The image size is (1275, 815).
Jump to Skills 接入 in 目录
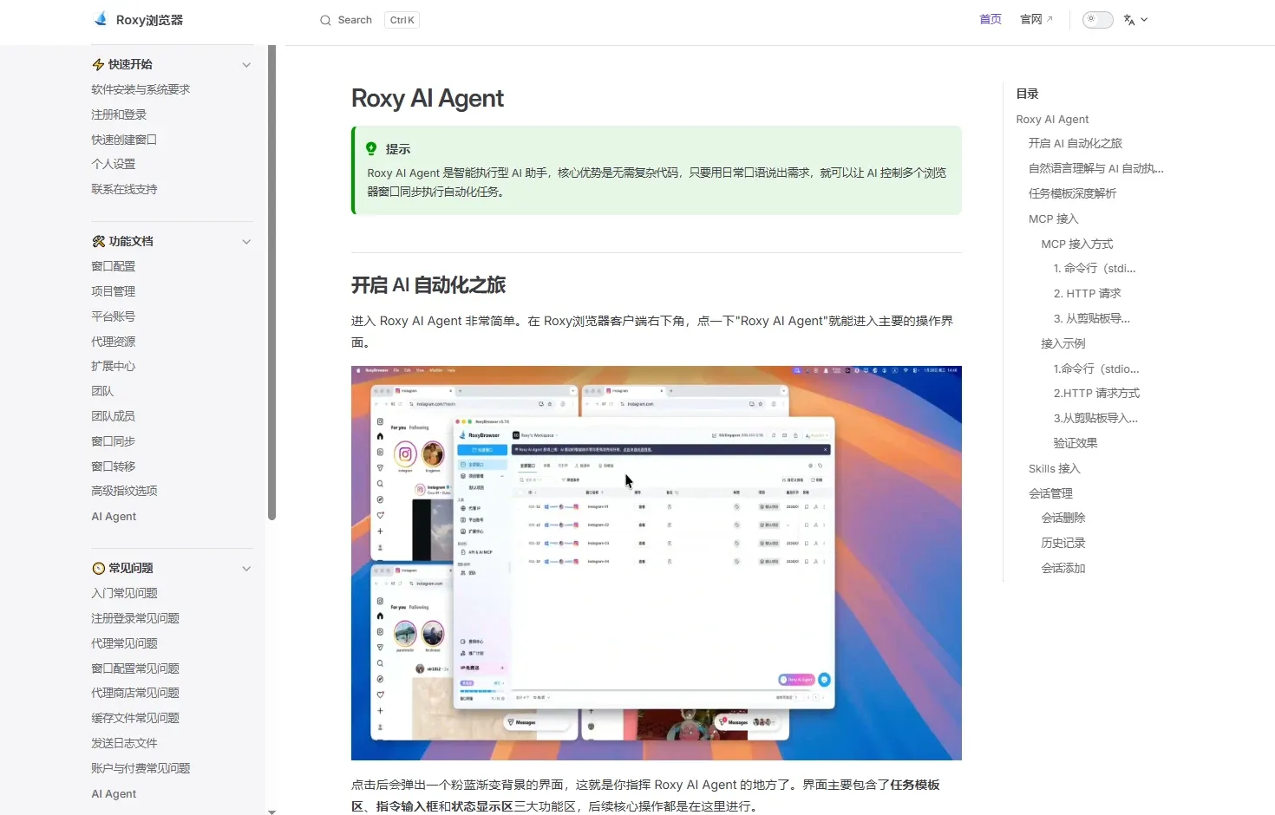click(x=1055, y=469)
